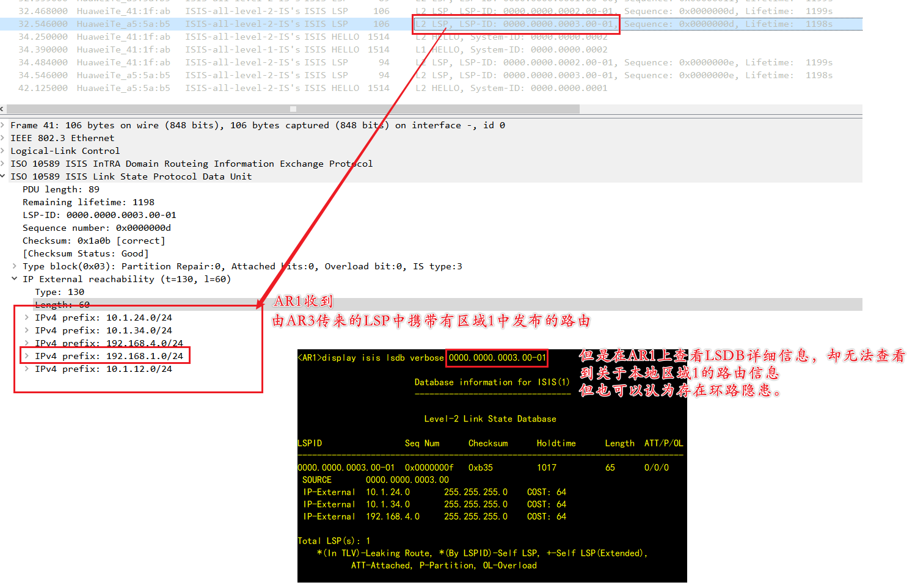
Task: Expand the Frame 41 details node
Action: click(3, 125)
